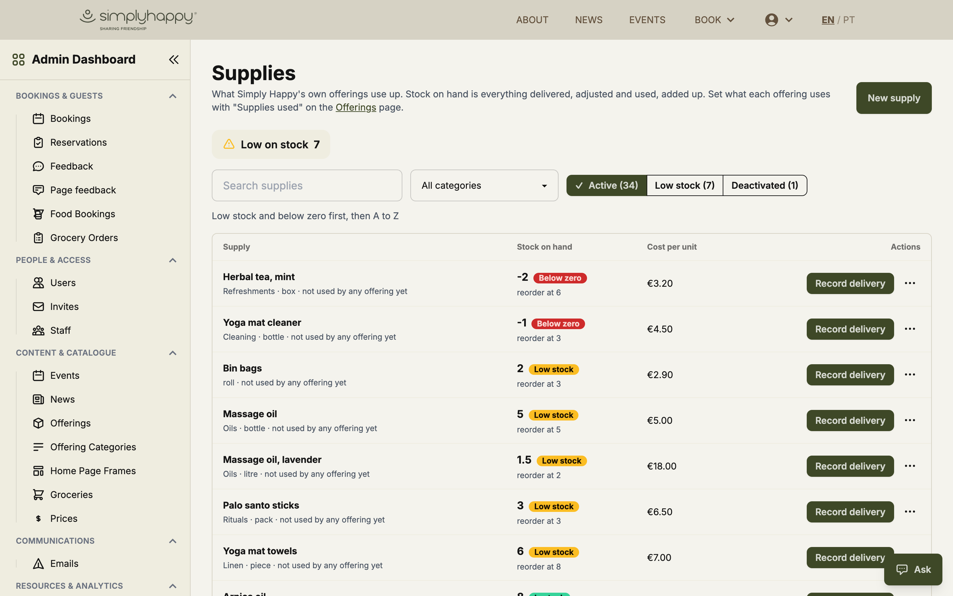The width and height of the screenshot is (953, 596).
Task: Expand the BOOK menu in the header
Action: coord(714,20)
